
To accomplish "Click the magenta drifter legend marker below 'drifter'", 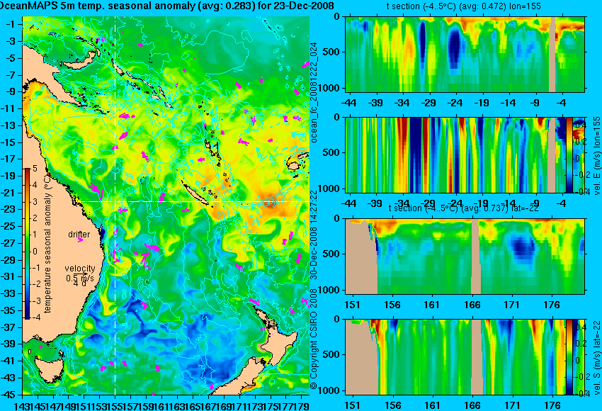I will tap(80, 240).
